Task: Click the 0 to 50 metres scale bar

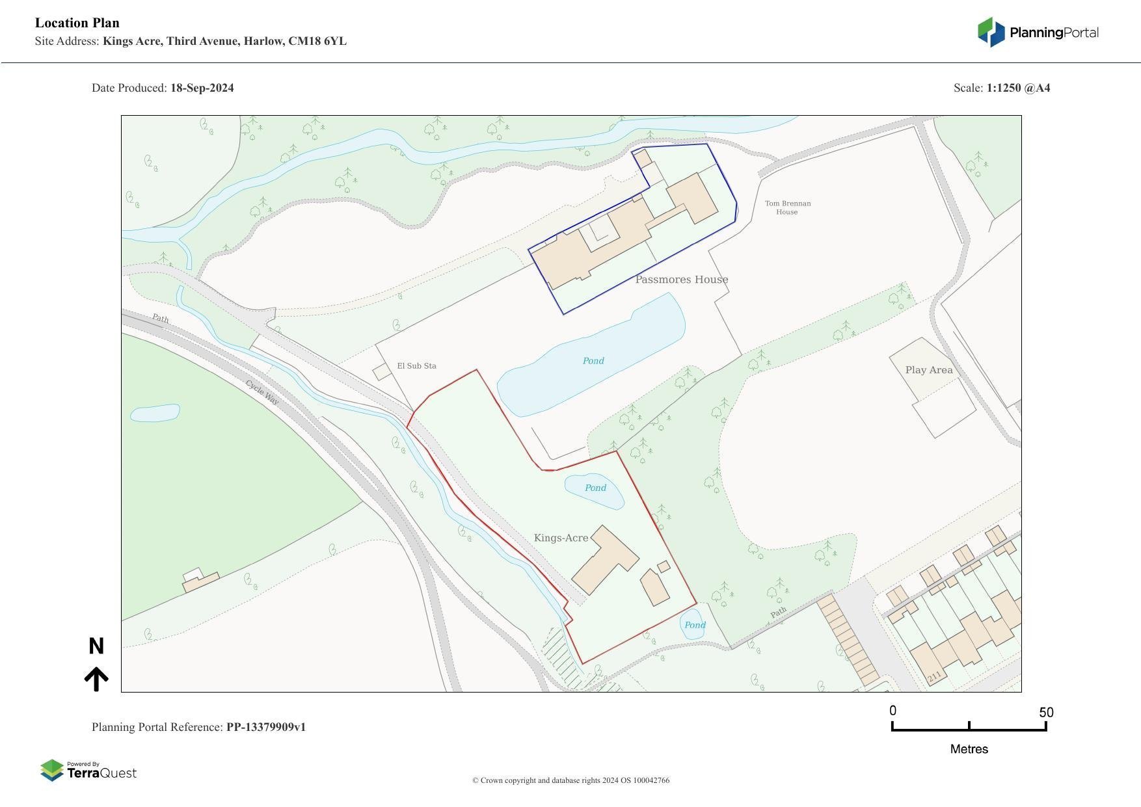Action: tap(969, 728)
